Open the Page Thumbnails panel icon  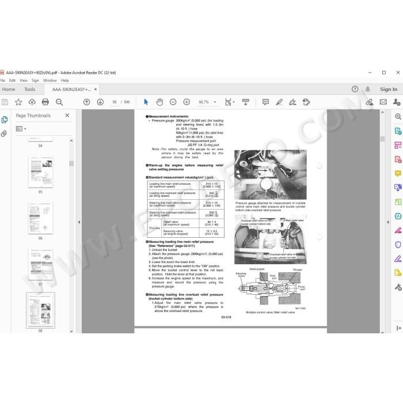[x=5, y=120]
